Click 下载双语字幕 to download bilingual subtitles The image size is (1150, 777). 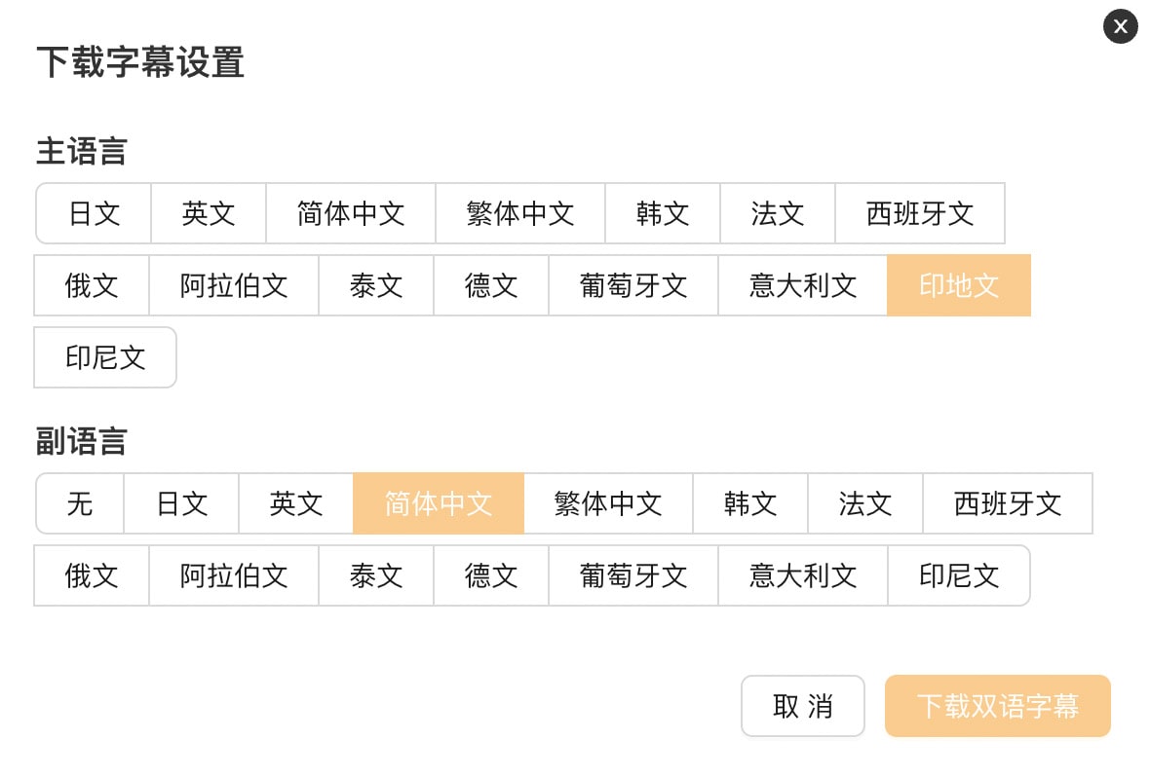pyautogui.click(x=997, y=706)
